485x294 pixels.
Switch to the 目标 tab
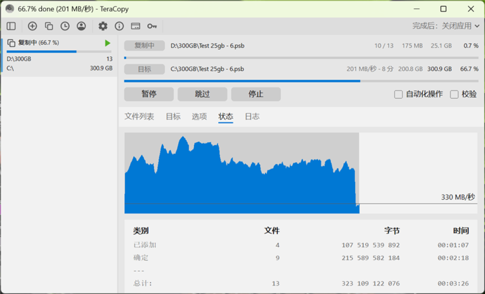pyautogui.click(x=173, y=117)
